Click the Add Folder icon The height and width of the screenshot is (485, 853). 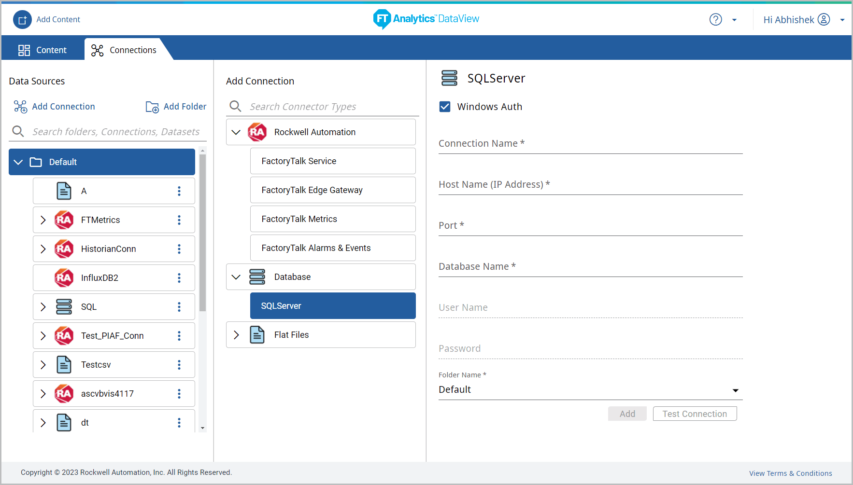[x=152, y=107]
